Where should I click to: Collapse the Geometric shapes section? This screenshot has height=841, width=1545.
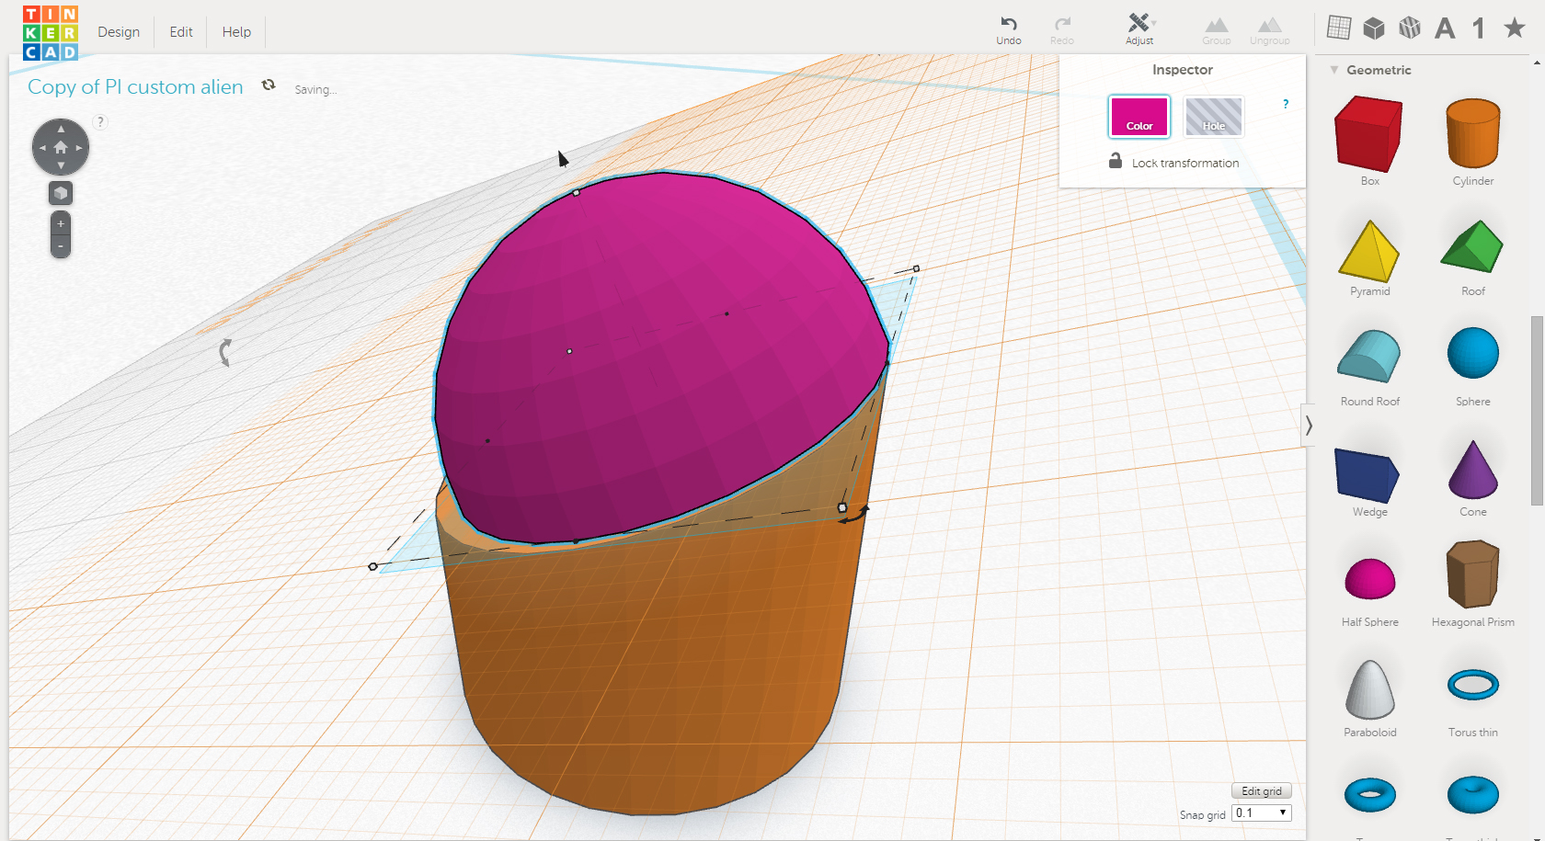pos(1334,70)
